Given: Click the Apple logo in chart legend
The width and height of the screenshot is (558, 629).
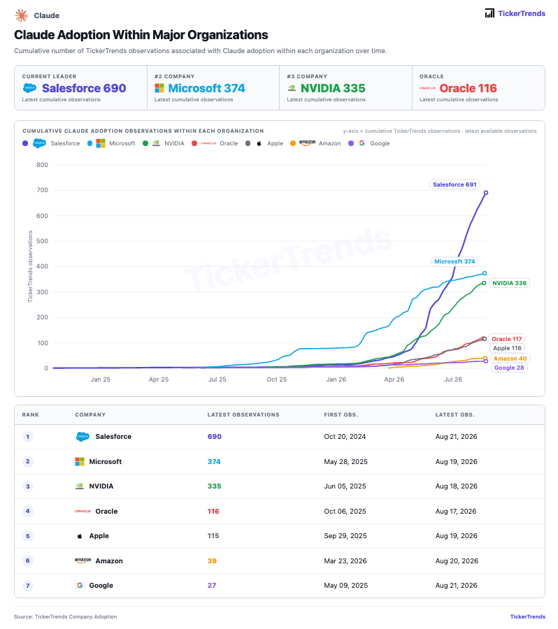Looking at the screenshot, I should point(259,143).
